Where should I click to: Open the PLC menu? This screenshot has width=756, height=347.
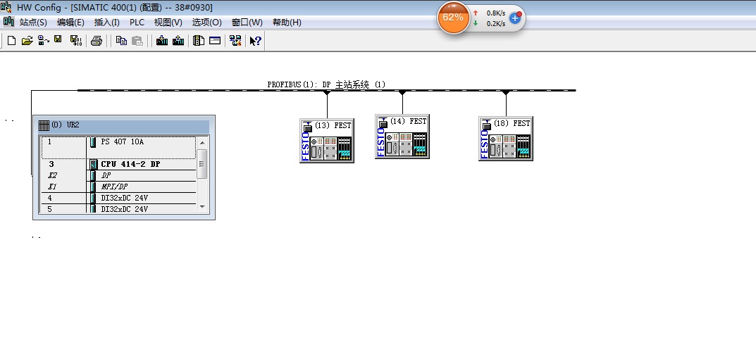click(x=137, y=22)
